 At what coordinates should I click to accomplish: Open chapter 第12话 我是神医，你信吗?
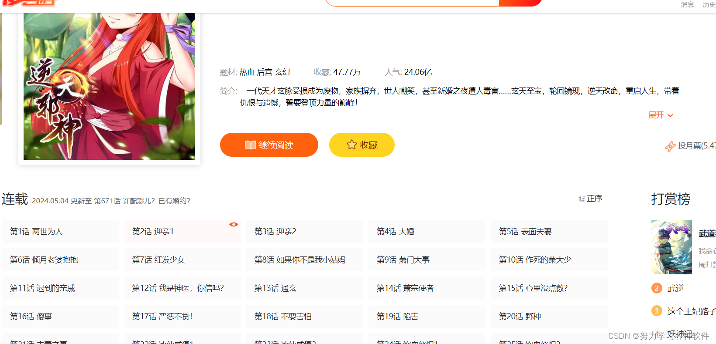pos(182,288)
